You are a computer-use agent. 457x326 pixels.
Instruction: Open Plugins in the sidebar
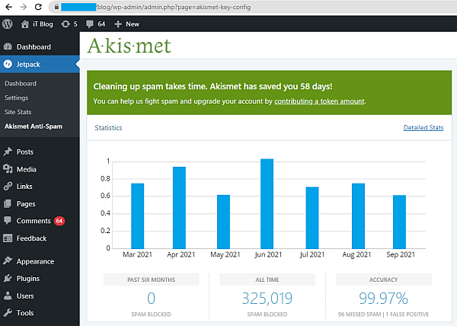[28, 279]
